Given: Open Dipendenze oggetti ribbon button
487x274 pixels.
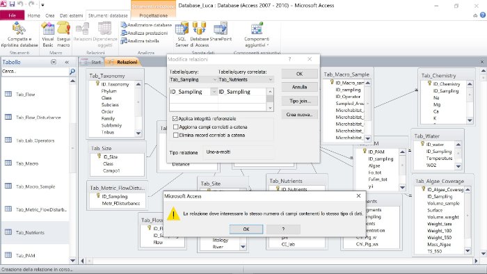Looking at the screenshot, I should pos(105,35).
